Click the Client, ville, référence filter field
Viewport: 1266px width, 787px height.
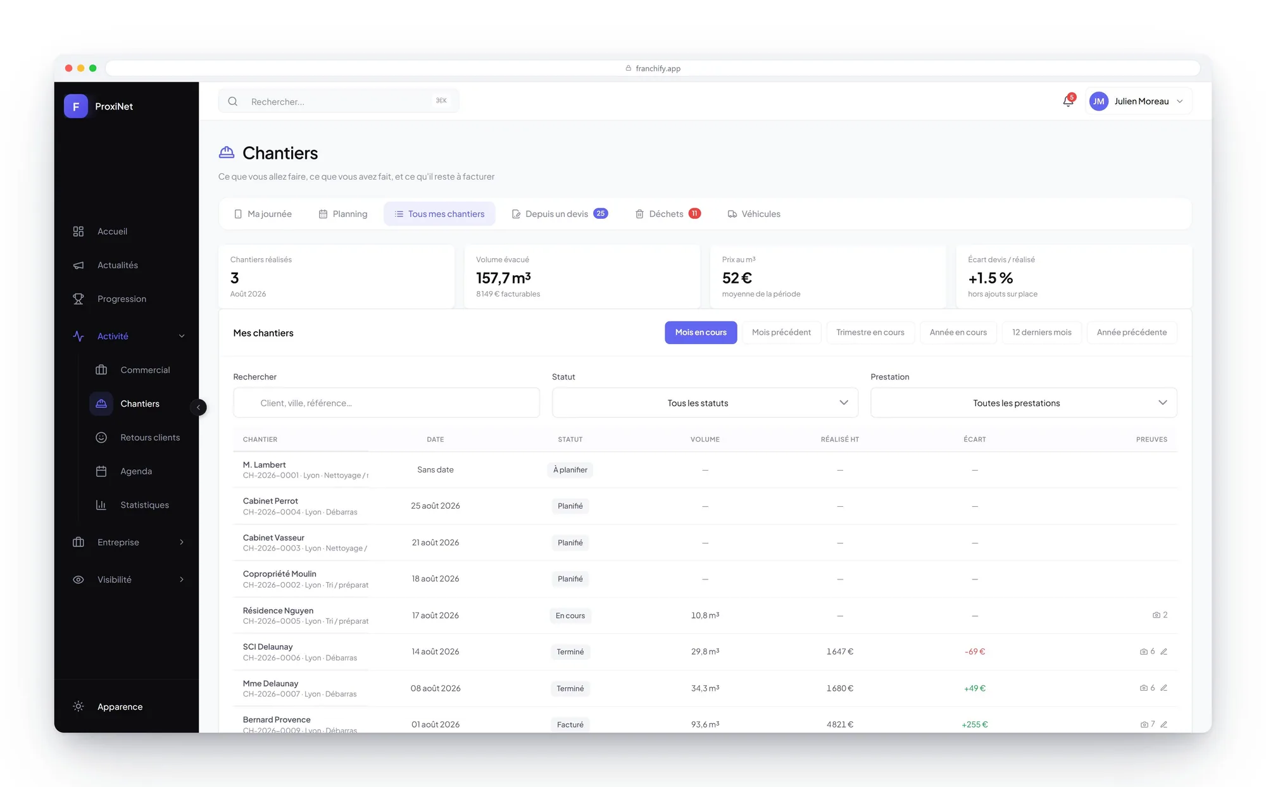pyautogui.click(x=386, y=403)
